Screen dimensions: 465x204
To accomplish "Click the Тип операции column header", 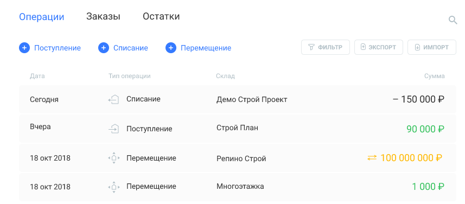I will pos(130,76).
